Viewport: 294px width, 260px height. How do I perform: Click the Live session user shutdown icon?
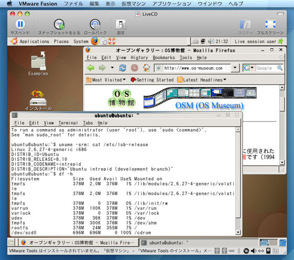[x=281, y=41]
